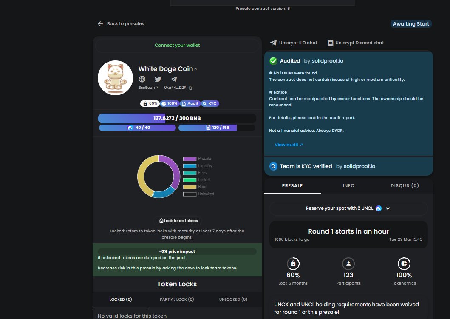This screenshot has height=319, width=450.
Task: Switch to the PRESALE tab
Action: tap(292, 185)
